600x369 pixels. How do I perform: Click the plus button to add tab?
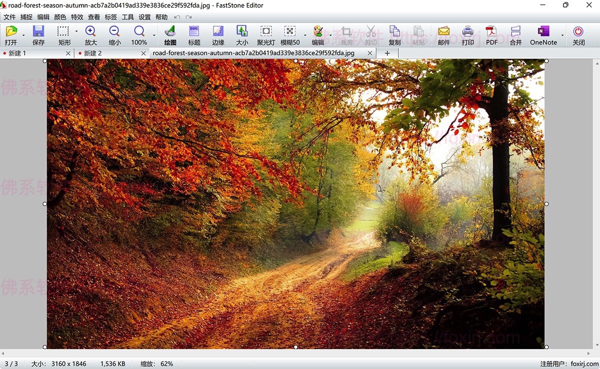pos(387,53)
